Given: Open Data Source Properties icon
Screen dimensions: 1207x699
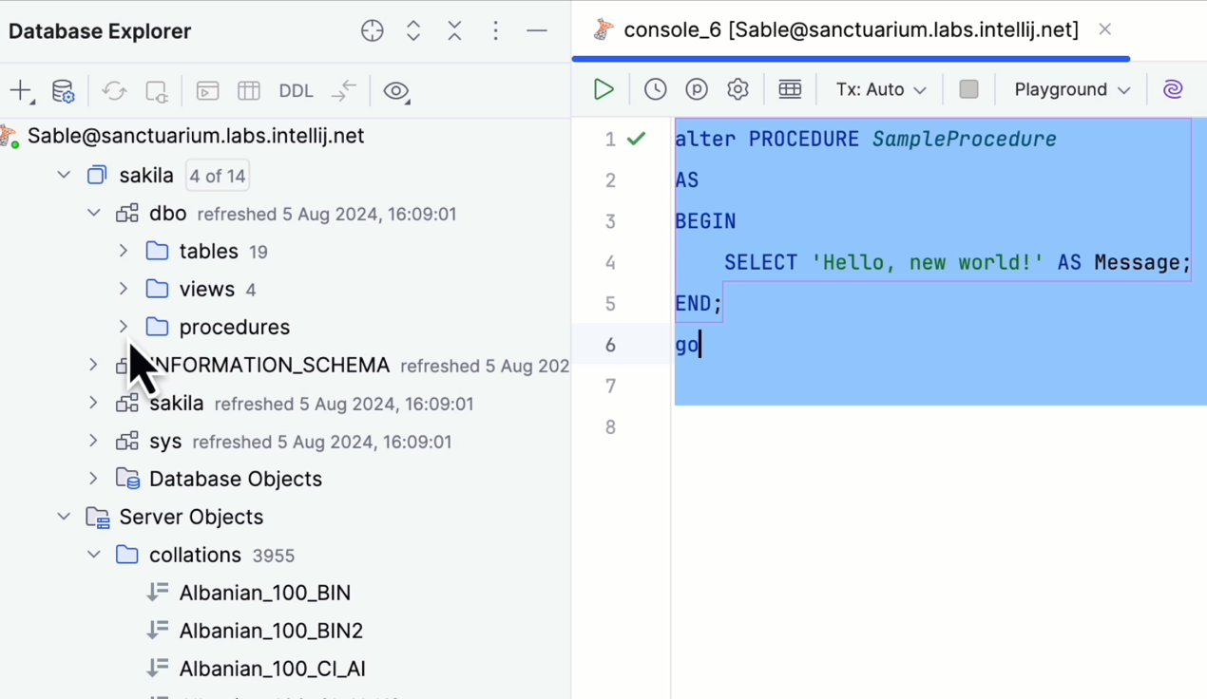Looking at the screenshot, I should click(x=63, y=91).
